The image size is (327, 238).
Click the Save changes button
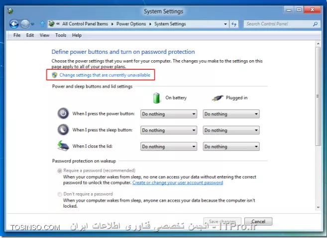[x=222, y=221]
